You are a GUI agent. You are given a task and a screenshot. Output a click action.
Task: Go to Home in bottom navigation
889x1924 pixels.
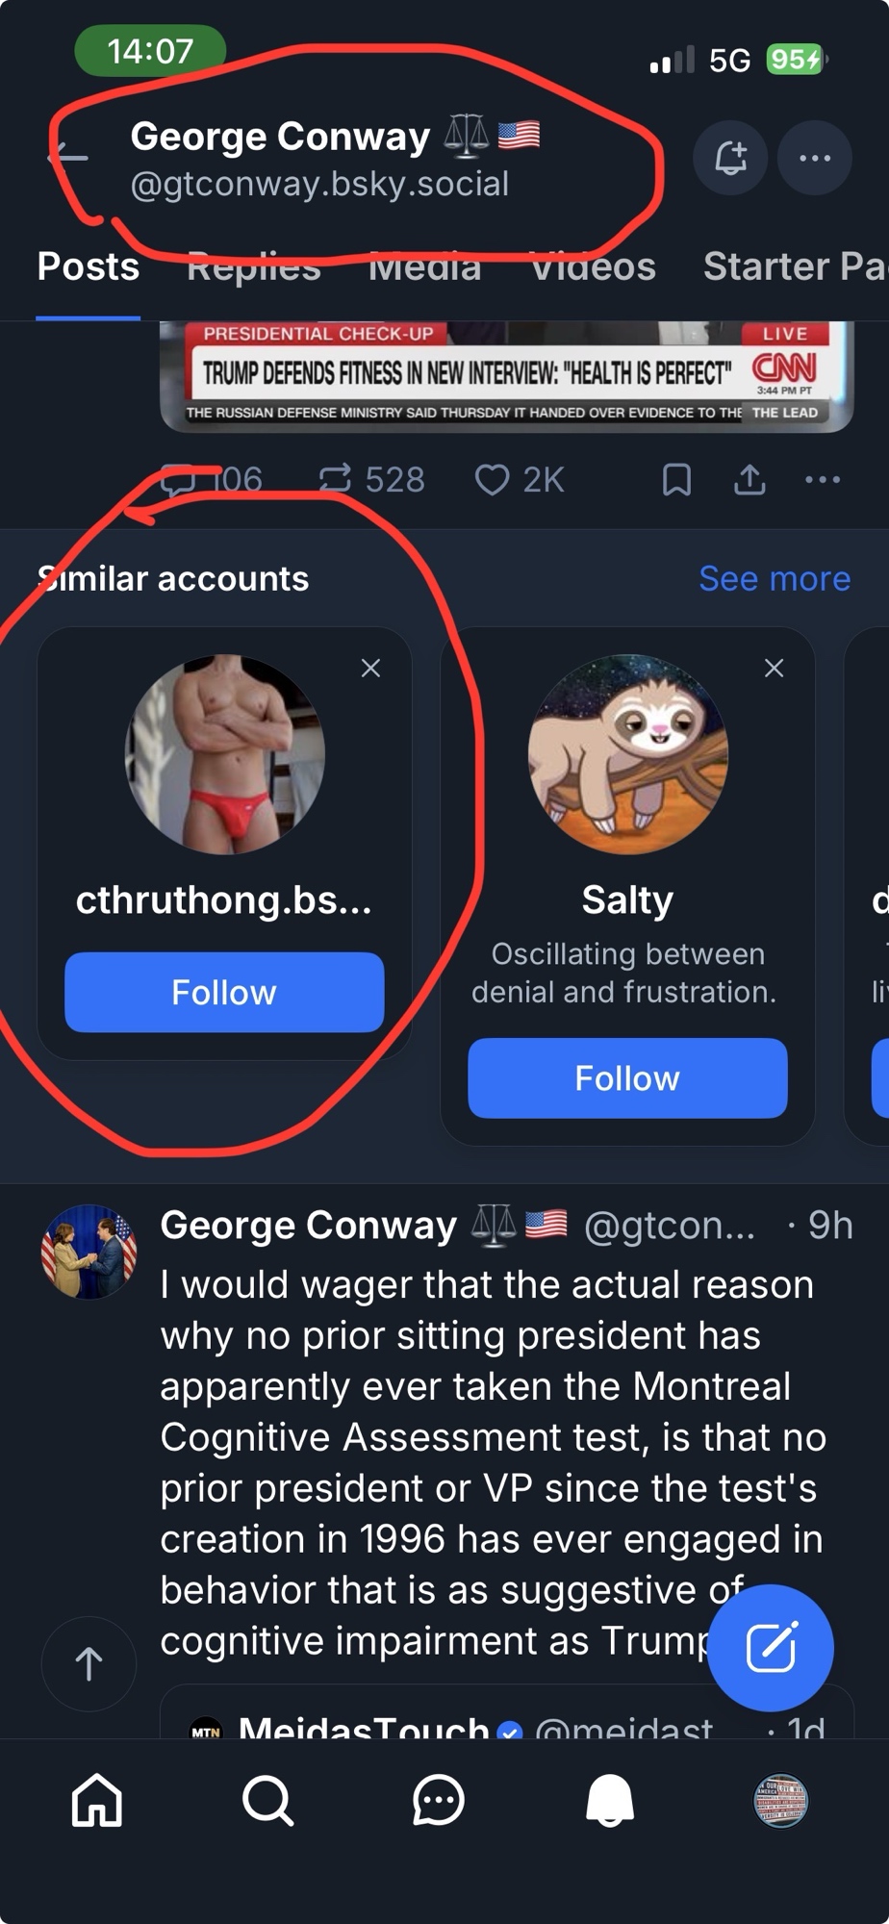pyautogui.click(x=97, y=1800)
